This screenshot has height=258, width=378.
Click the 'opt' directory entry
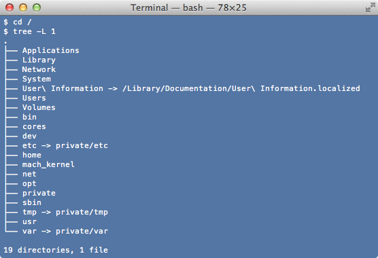tap(29, 183)
